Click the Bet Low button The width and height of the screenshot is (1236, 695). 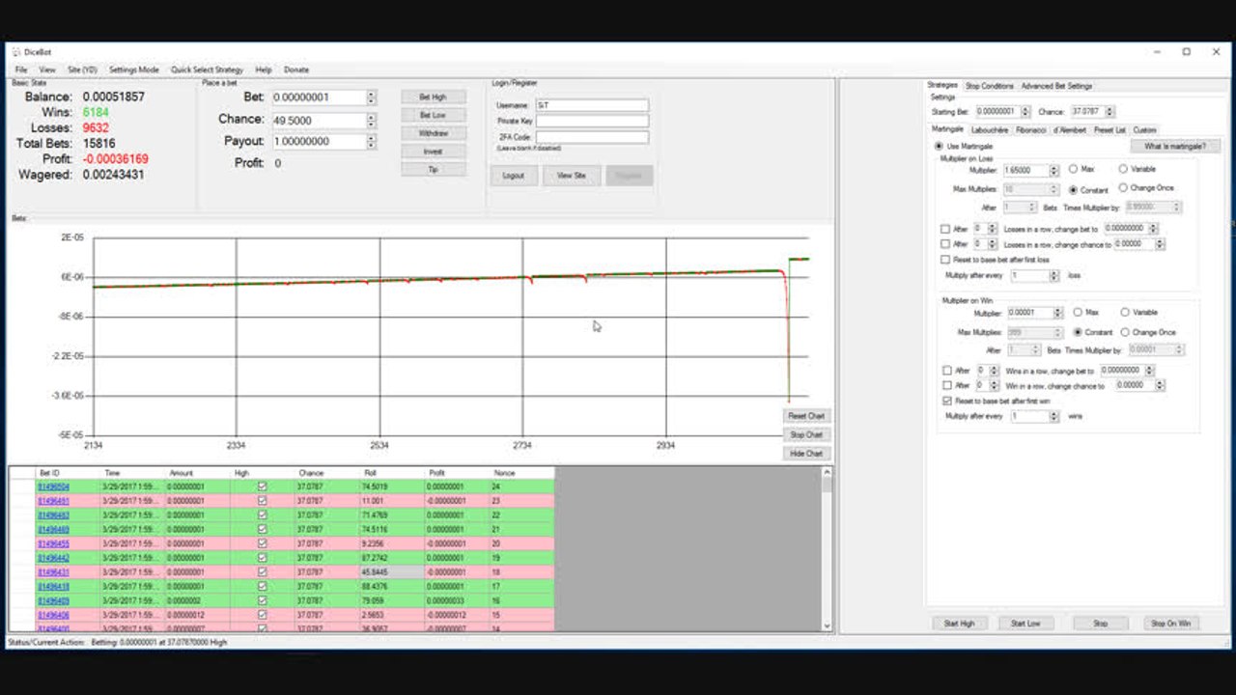point(433,115)
